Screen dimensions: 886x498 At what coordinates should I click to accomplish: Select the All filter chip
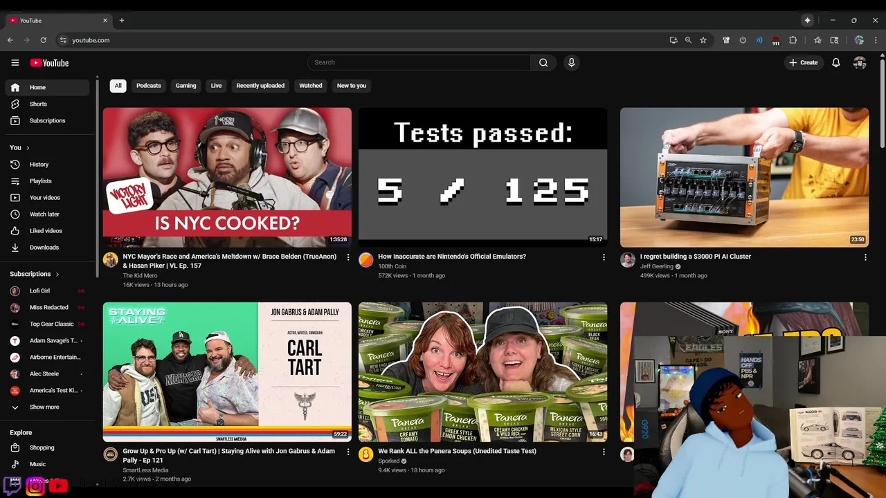(x=118, y=86)
